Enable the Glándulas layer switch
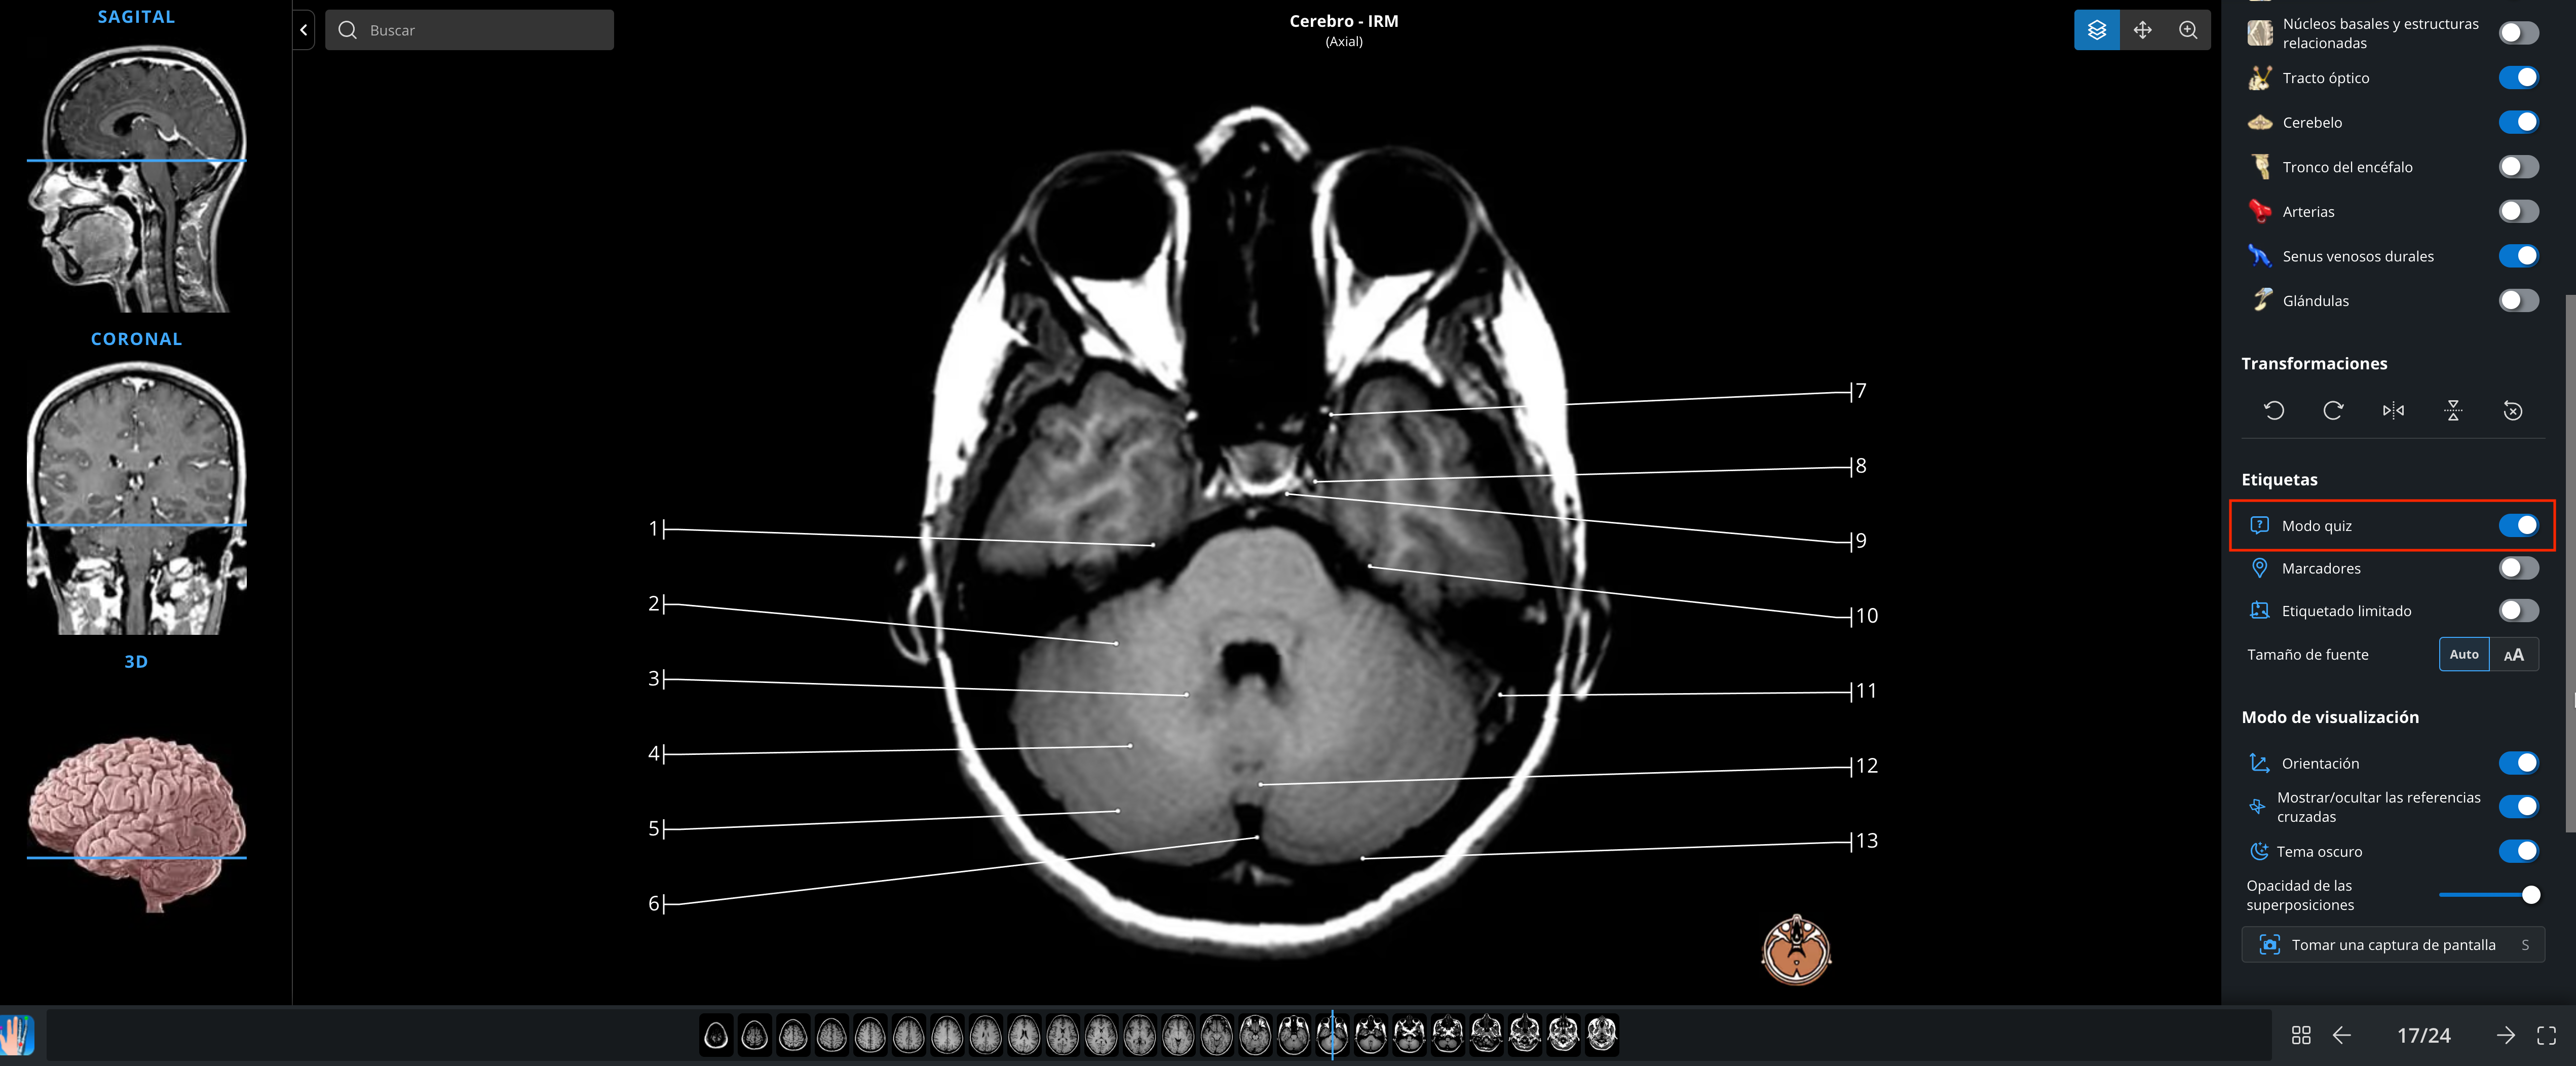Screen dimensions: 2576x1066 pyautogui.click(x=2518, y=300)
